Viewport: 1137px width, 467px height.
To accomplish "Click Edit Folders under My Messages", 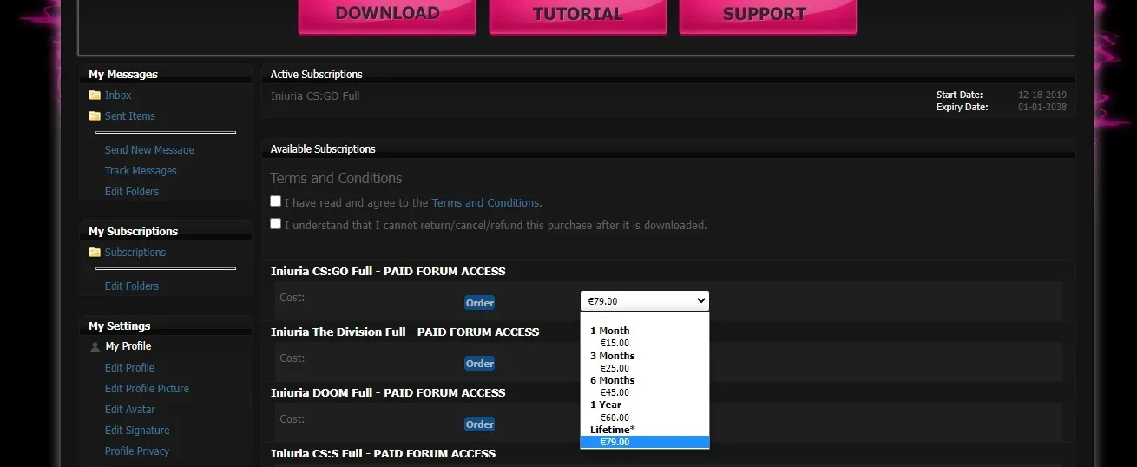I will click(x=132, y=192).
